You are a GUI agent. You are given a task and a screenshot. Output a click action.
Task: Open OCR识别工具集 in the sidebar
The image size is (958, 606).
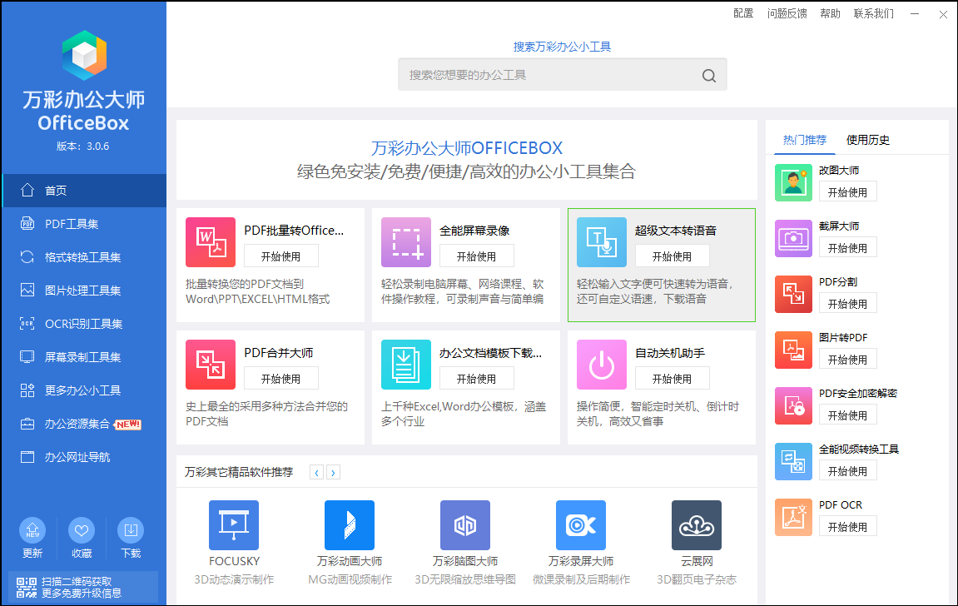84,324
